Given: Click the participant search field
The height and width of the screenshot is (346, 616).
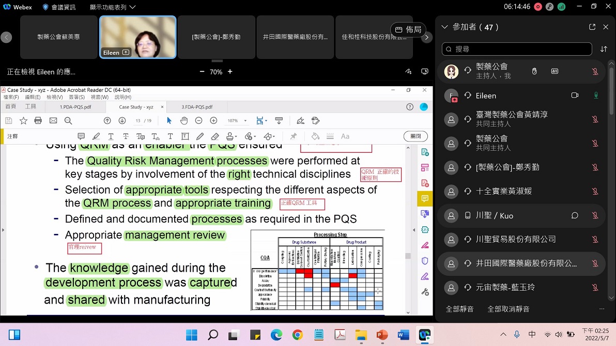Looking at the screenshot, I should click(x=517, y=49).
